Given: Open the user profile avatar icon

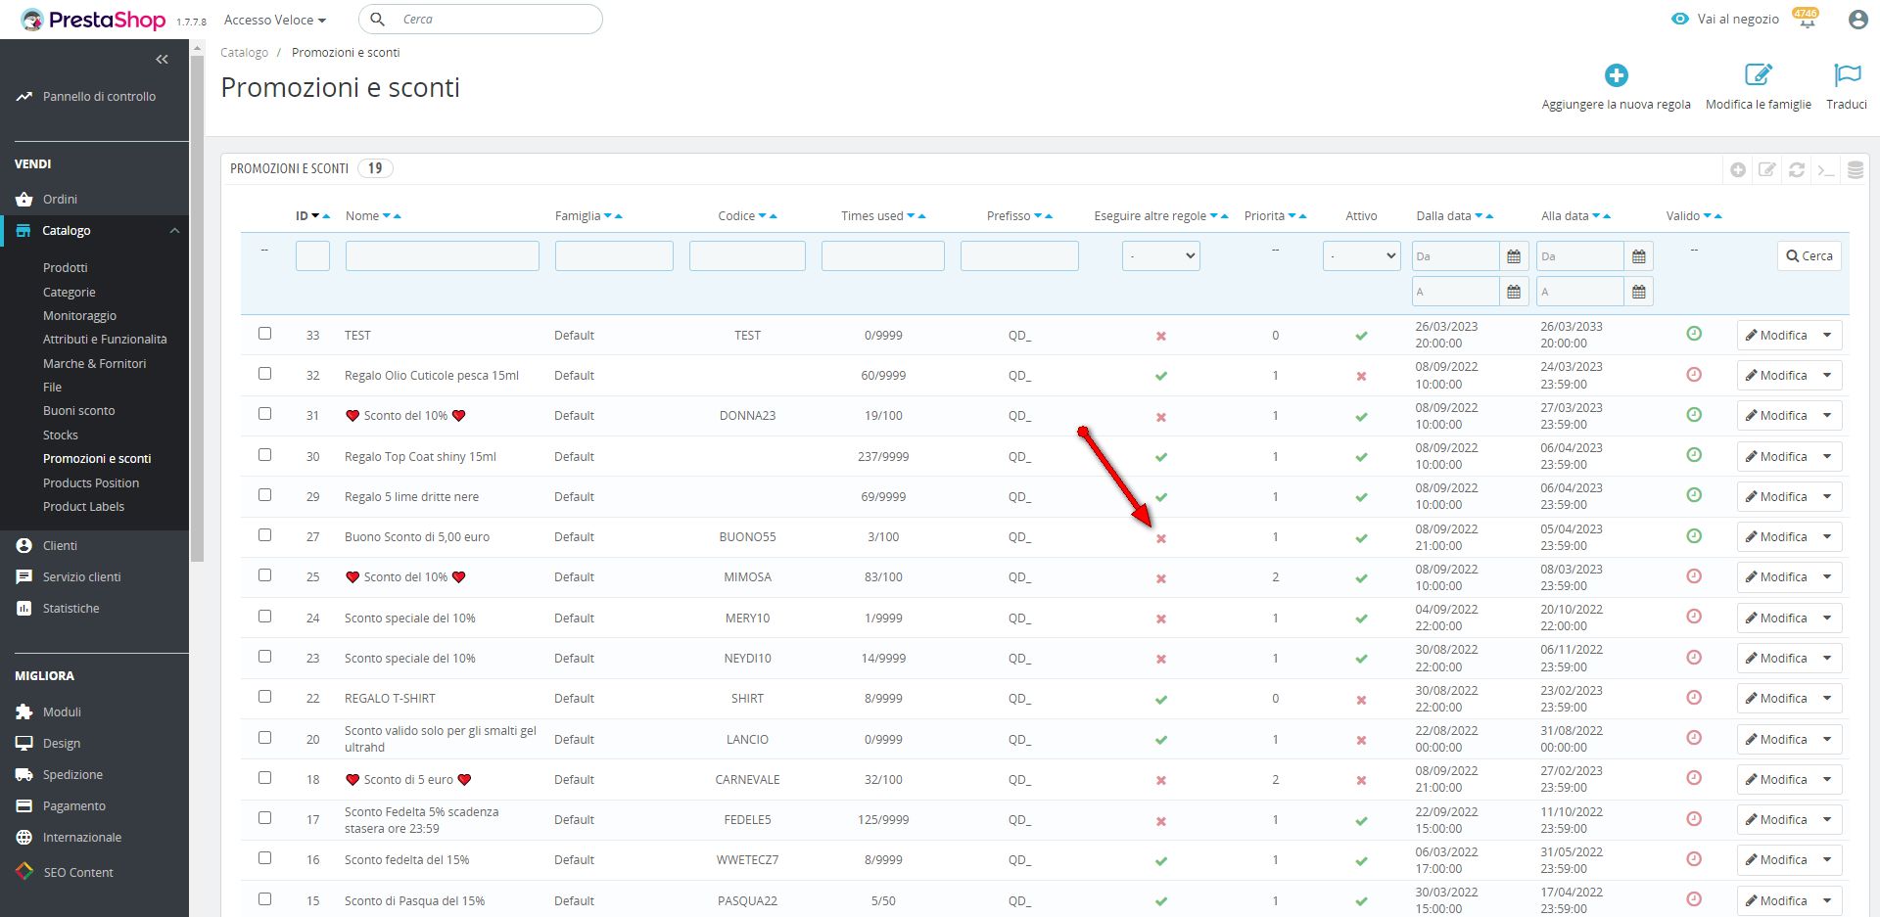Looking at the screenshot, I should pos(1857,20).
